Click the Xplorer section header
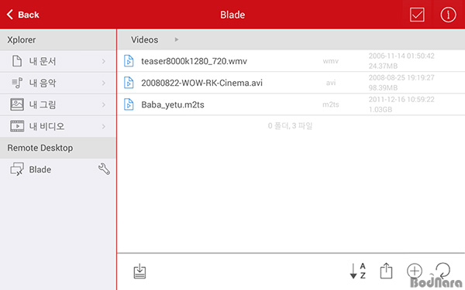The image size is (465, 290). coord(58,39)
